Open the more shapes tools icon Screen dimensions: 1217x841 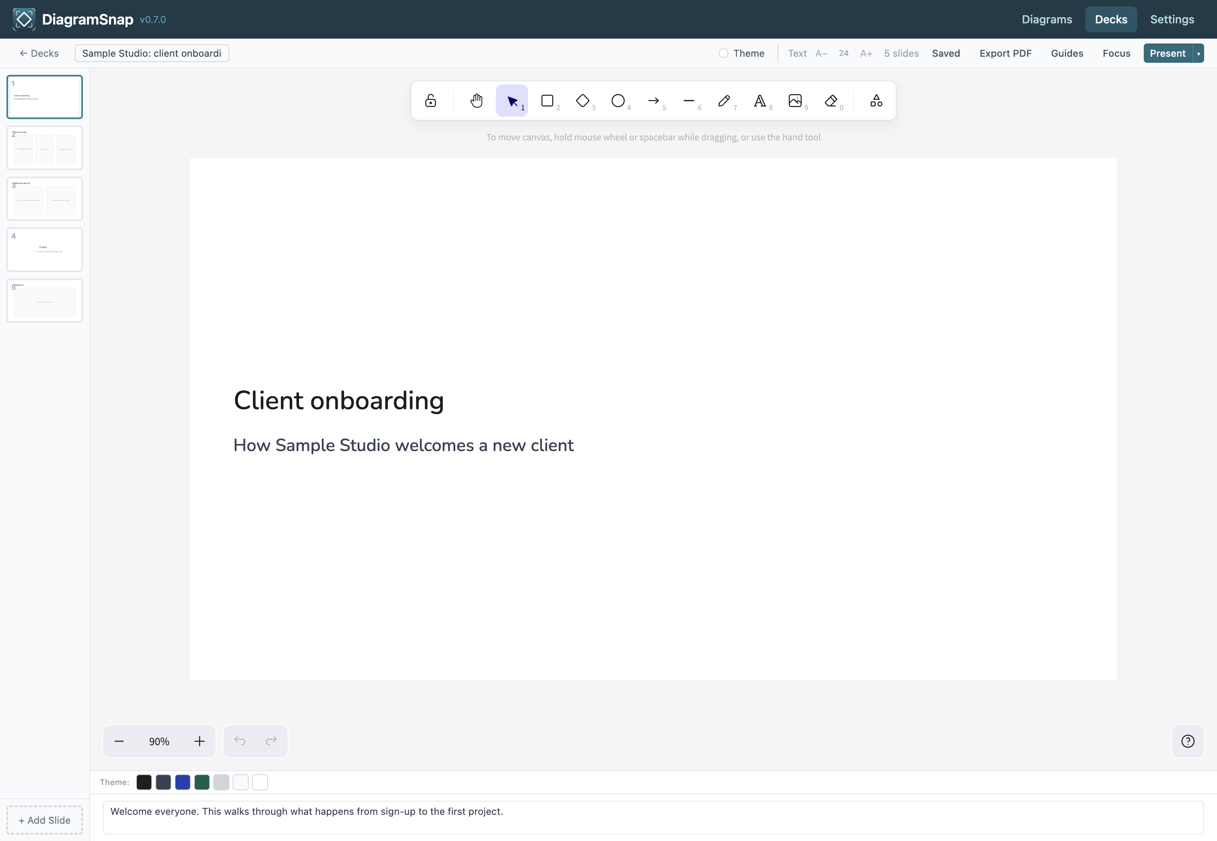[876, 101]
